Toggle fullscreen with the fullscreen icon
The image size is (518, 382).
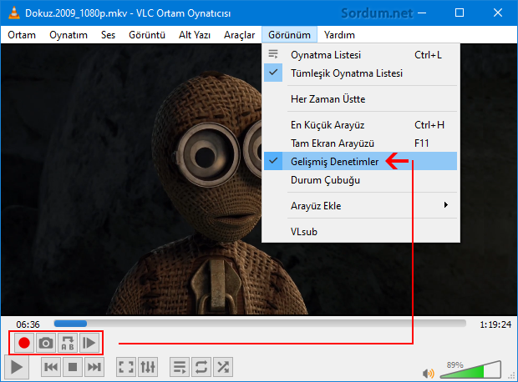[126, 367]
